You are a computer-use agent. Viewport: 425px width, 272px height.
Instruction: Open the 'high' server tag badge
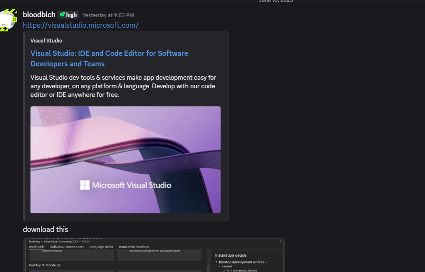(x=68, y=15)
